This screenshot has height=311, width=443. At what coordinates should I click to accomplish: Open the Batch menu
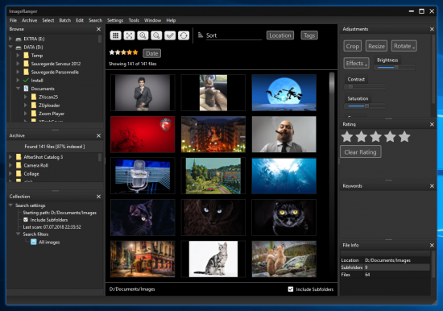[x=65, y=20]
